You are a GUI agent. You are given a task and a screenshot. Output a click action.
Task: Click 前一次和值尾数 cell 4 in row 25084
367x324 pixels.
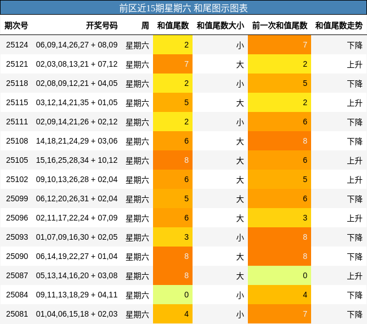click(279, 295)
